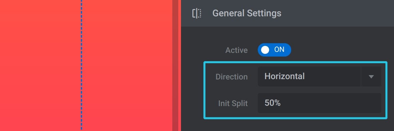Image resolution: width=394 pixels, height=131 pixels.
Task: Click the red canvas right of the dashed line
Action: pos(127,65)
